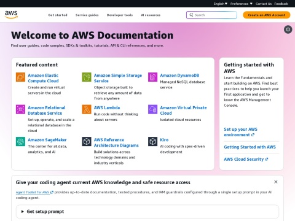295x221 pixels.
Task: Click Getting Started with AWS link
Action: 250,147
